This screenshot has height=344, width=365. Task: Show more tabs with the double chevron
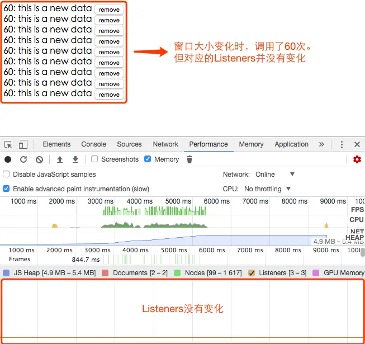pos(321,144)
